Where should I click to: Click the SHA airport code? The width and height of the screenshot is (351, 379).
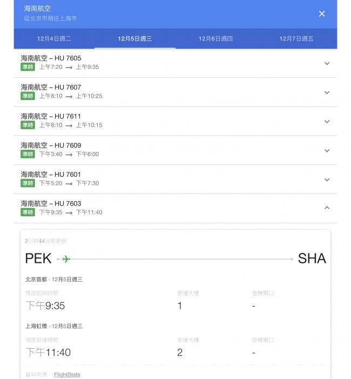(312, 259)
